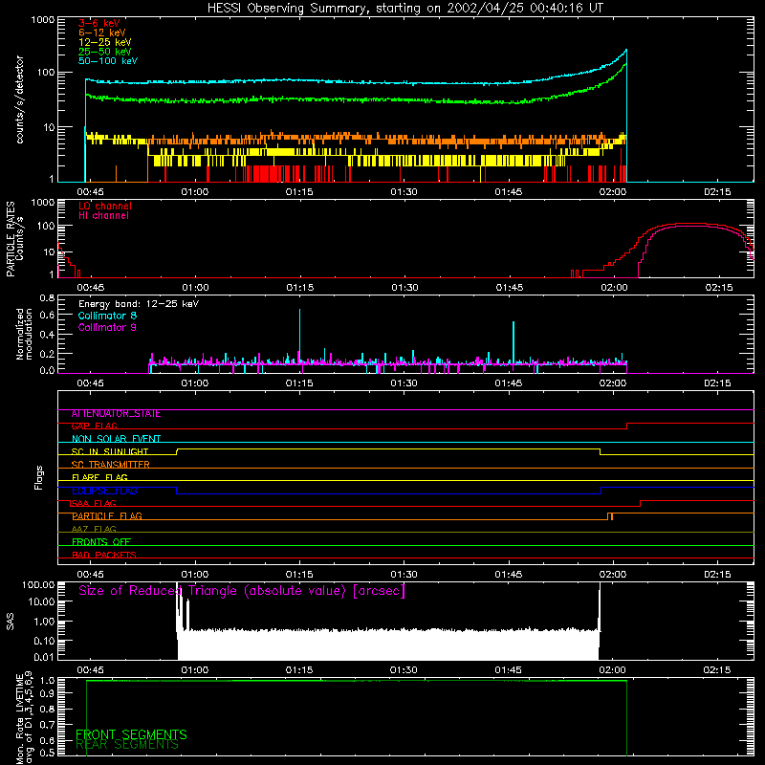The height and width of the screenshot is (765, 765).
Task: Click the 'Size of Reduced Triangle' caption
Action: tap(242, 591)
